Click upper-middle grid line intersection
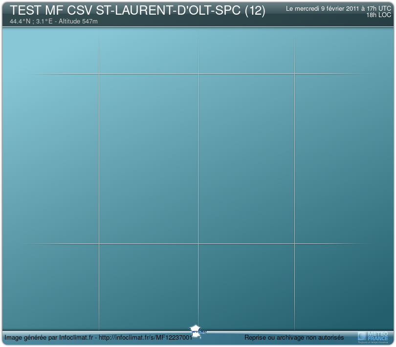The height and width of the screenshot is (347, 396). click(198, 74)
